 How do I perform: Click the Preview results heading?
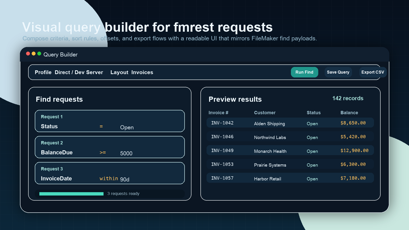pyautogui.click(x=235, y=99)
